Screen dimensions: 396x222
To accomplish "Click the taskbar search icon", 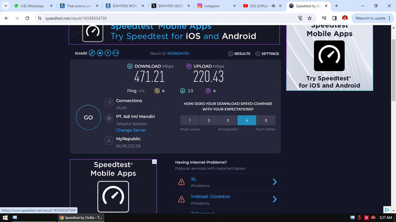I will [15, 217].
